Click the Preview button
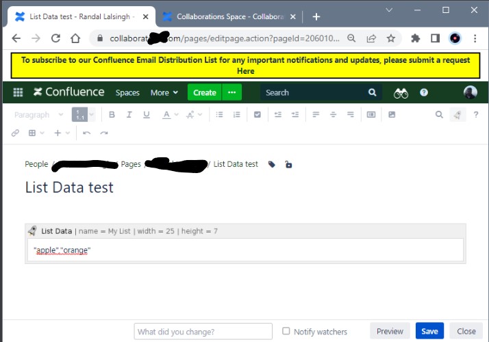This screenshot has width=489, height=342. coord(390,331)
